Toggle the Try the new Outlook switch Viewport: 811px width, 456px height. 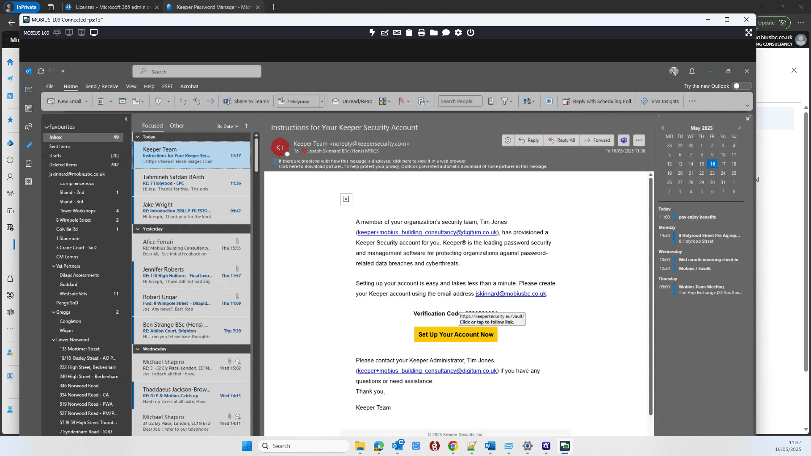tap(742, 86)
